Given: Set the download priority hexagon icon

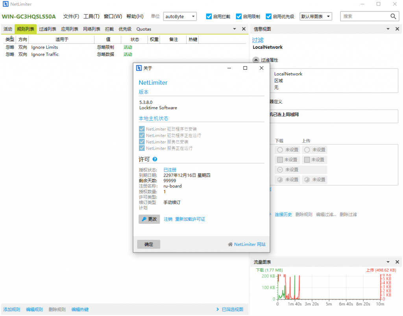Looking at the screenshot, I should [279, 179].
